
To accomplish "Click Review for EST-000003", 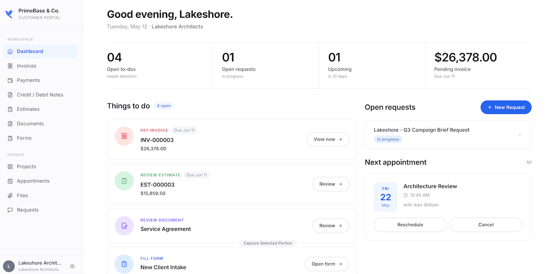I will 331,184.
